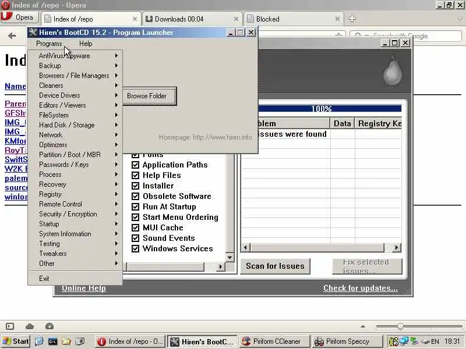Viewport: 466px width, 349px height.
Task: Open the Help menu in Hiren's launcher
Action: click(x=86, y=44)
